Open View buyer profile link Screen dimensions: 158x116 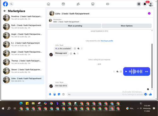107,41
